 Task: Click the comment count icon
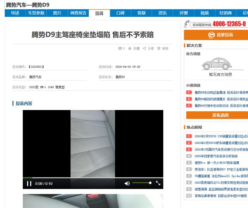(120, 48)
